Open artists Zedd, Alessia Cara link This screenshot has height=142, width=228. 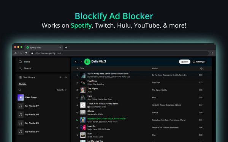pyautogui.click(x=95, y=137)
